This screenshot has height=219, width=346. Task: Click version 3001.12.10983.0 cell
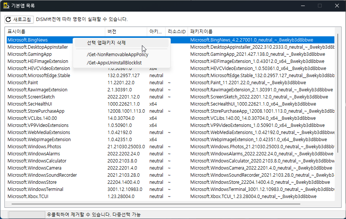[x=125, y=189]
